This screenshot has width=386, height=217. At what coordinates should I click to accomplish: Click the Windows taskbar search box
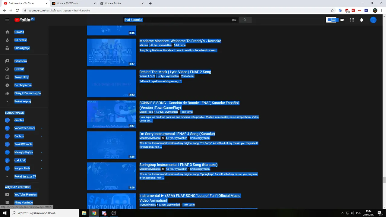click(x=44, y=213)
